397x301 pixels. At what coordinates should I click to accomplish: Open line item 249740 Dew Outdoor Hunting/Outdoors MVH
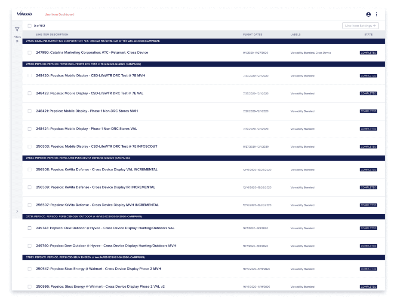click(x=106, y=246)
